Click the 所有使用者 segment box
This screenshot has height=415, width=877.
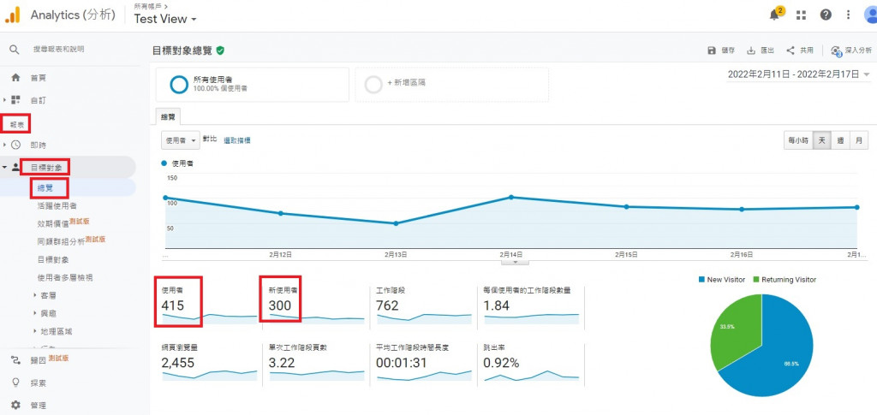pyautogui.click(x=253, y=85)
